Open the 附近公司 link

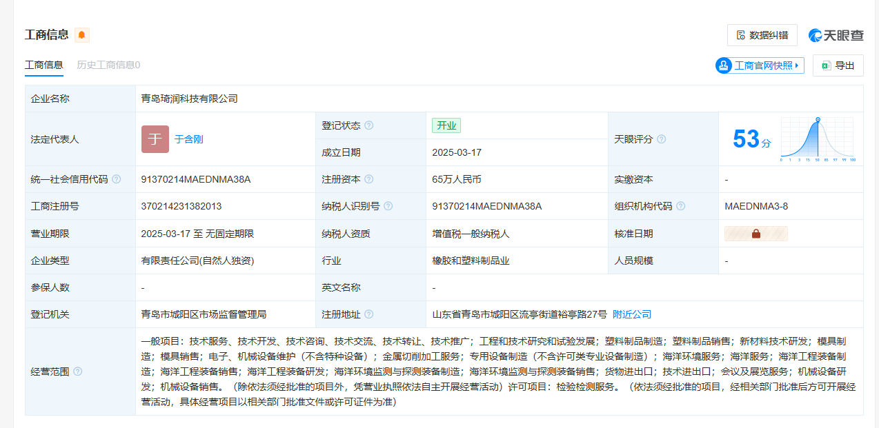click(632, 314)
